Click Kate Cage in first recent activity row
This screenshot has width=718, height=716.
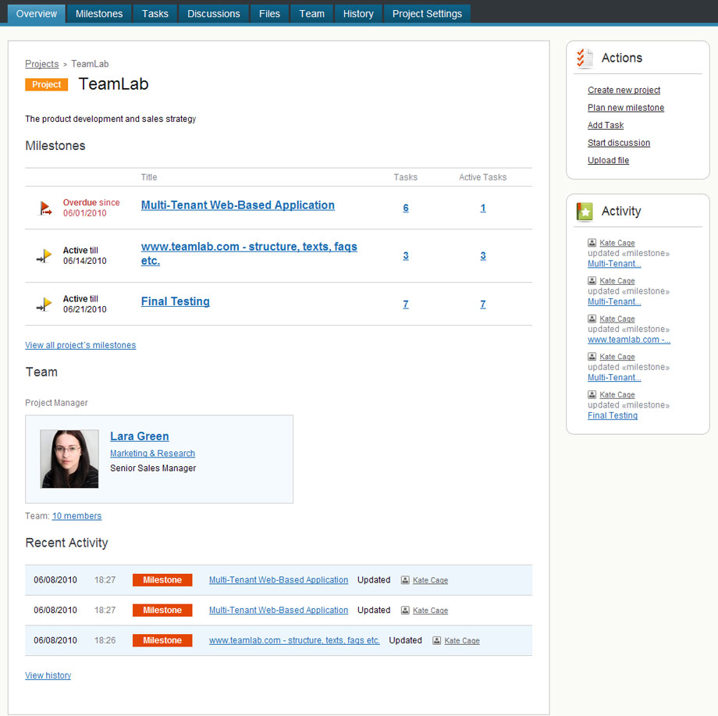click(x=431, y=580)
